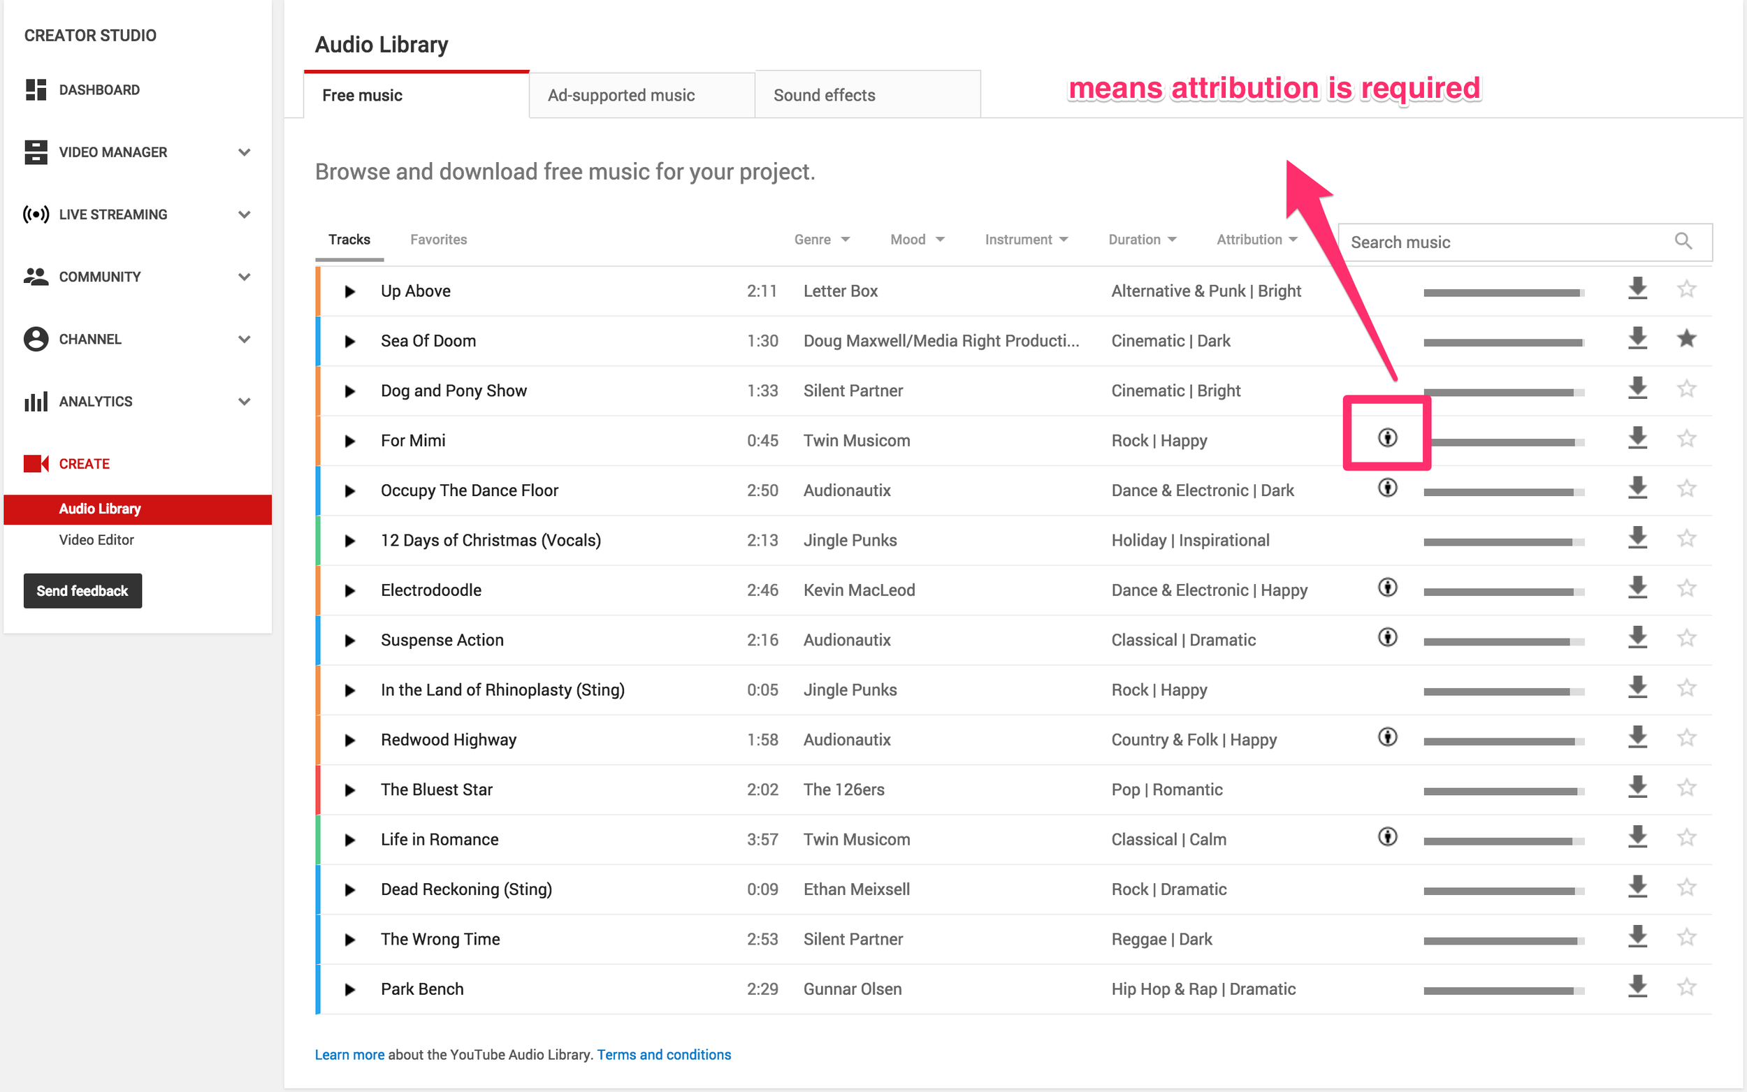Click attribution icon for Suspense Action
The height and width of the screenshot is (1092, 1747).
pos(1387,637)
